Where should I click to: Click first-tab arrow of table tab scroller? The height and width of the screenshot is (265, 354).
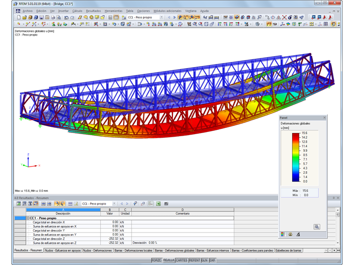click(326, 251)
